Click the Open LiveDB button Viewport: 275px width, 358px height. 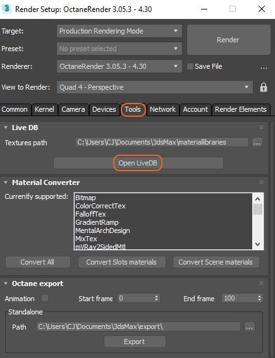click(138, 163)
